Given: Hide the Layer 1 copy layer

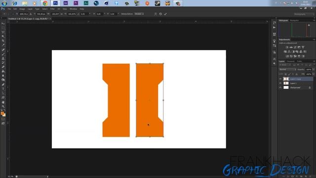Looking at the screenshot, I should tap(280, 79).
